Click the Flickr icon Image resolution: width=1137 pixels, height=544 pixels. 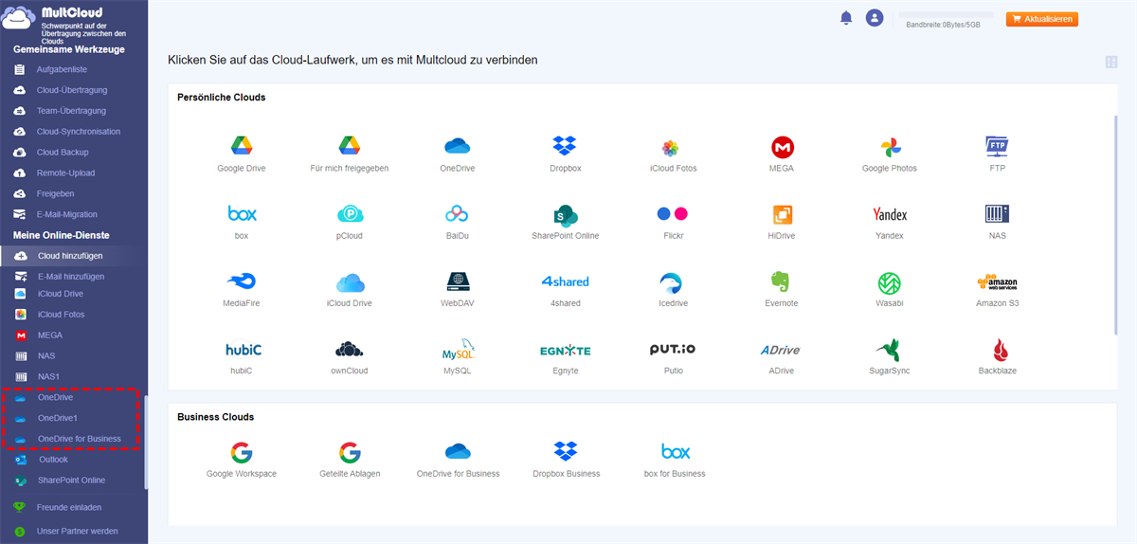(x=673, y=213)
